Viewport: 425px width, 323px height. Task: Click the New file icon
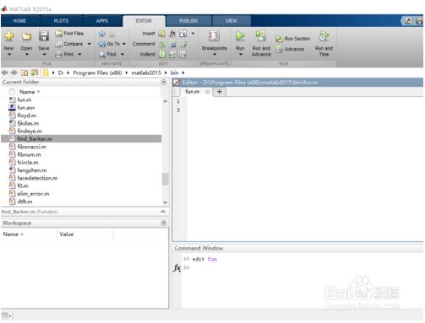tap(9, 36)
